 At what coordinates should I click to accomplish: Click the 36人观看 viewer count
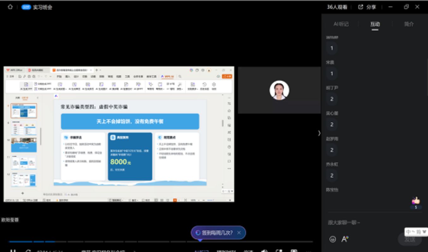(x=337, y=7)
